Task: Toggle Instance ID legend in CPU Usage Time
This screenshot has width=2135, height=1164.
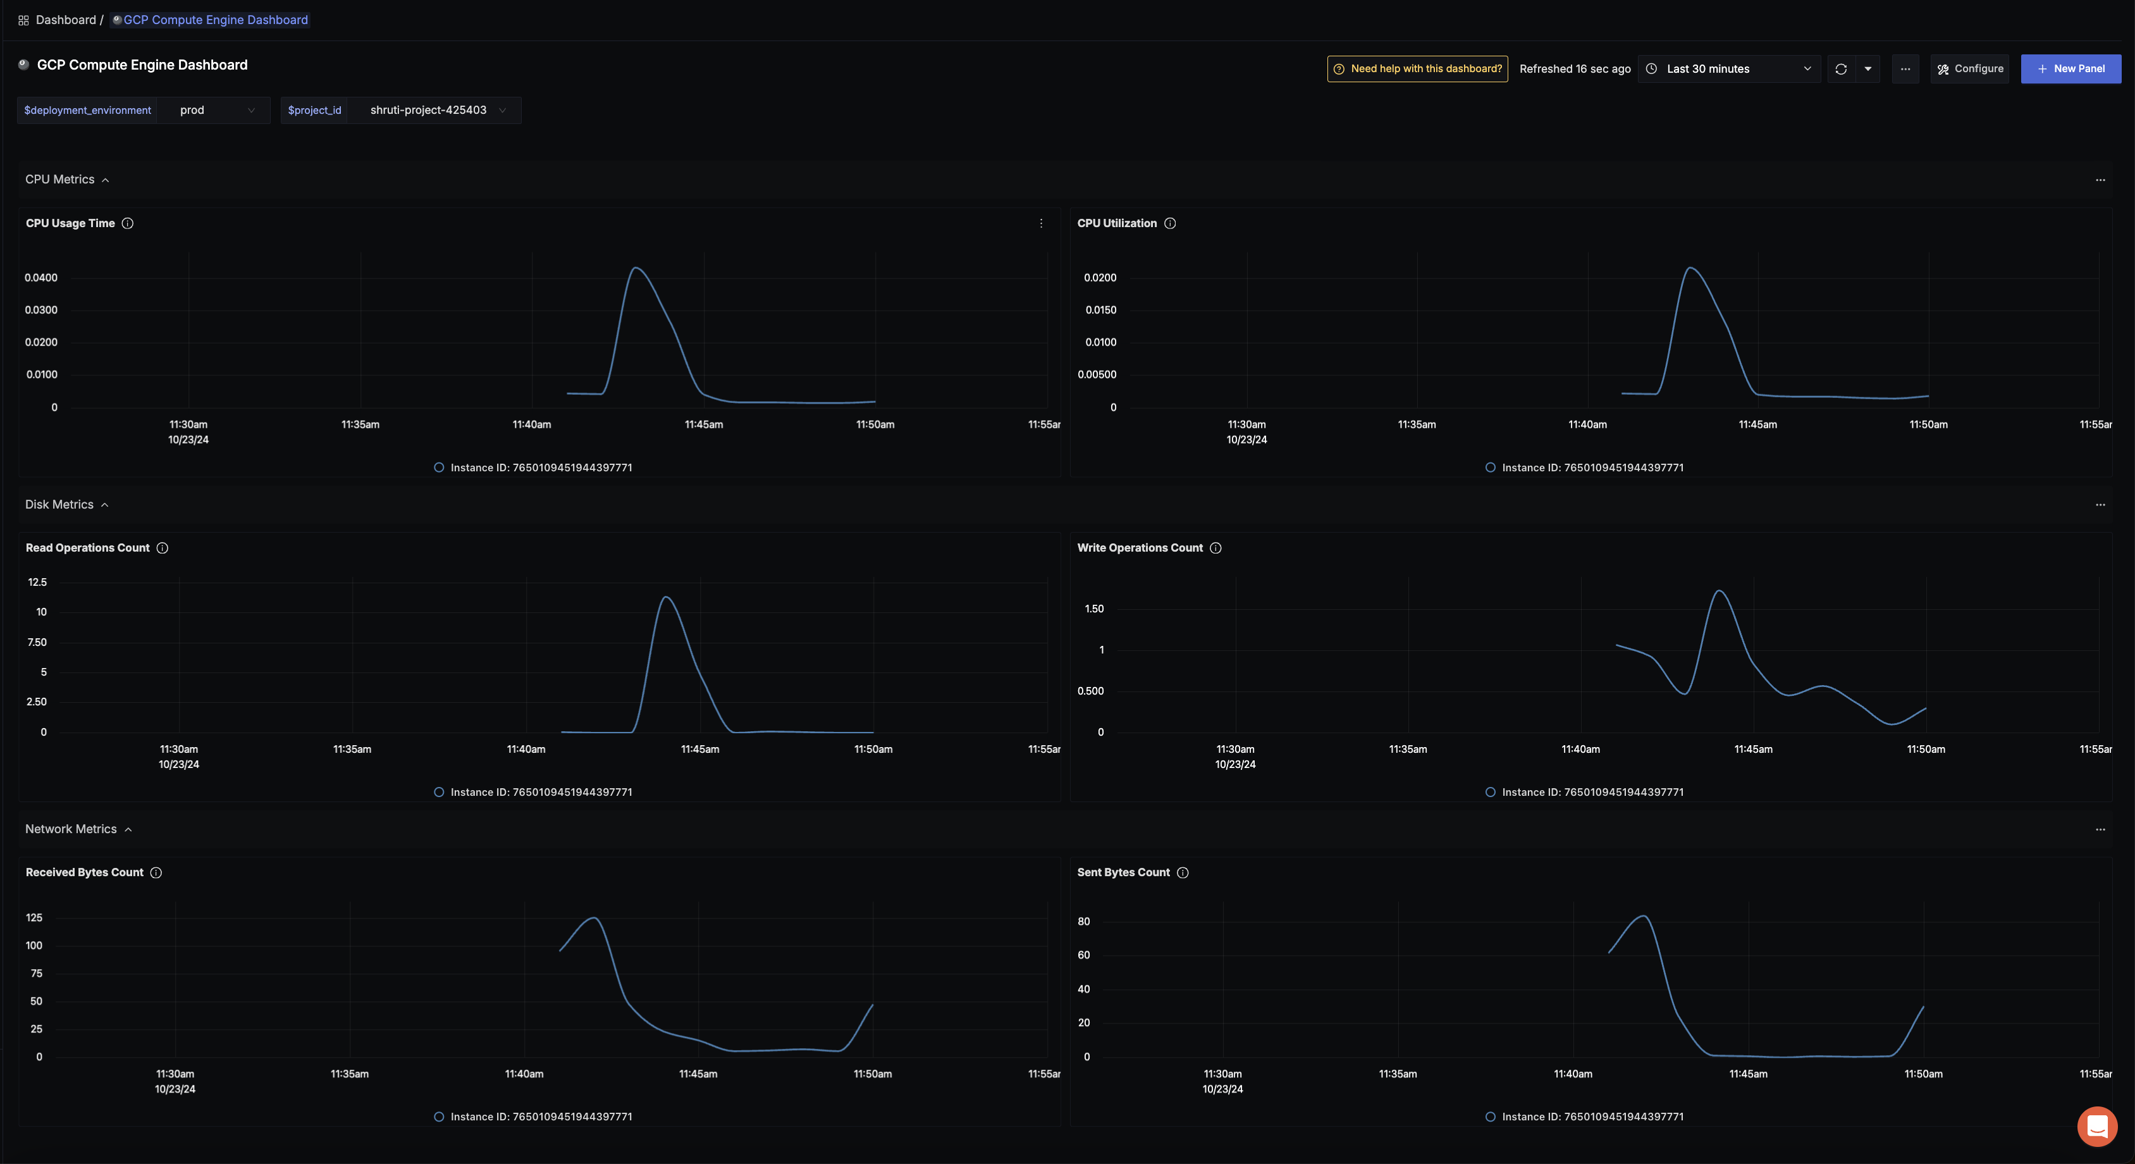Action: [533, 467]
